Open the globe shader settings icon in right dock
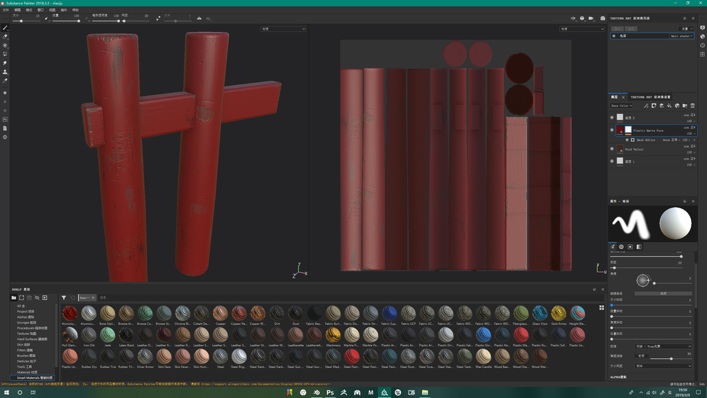Image resolution: width=707 pixels, height=398 pixels. (x=702, y=36)
